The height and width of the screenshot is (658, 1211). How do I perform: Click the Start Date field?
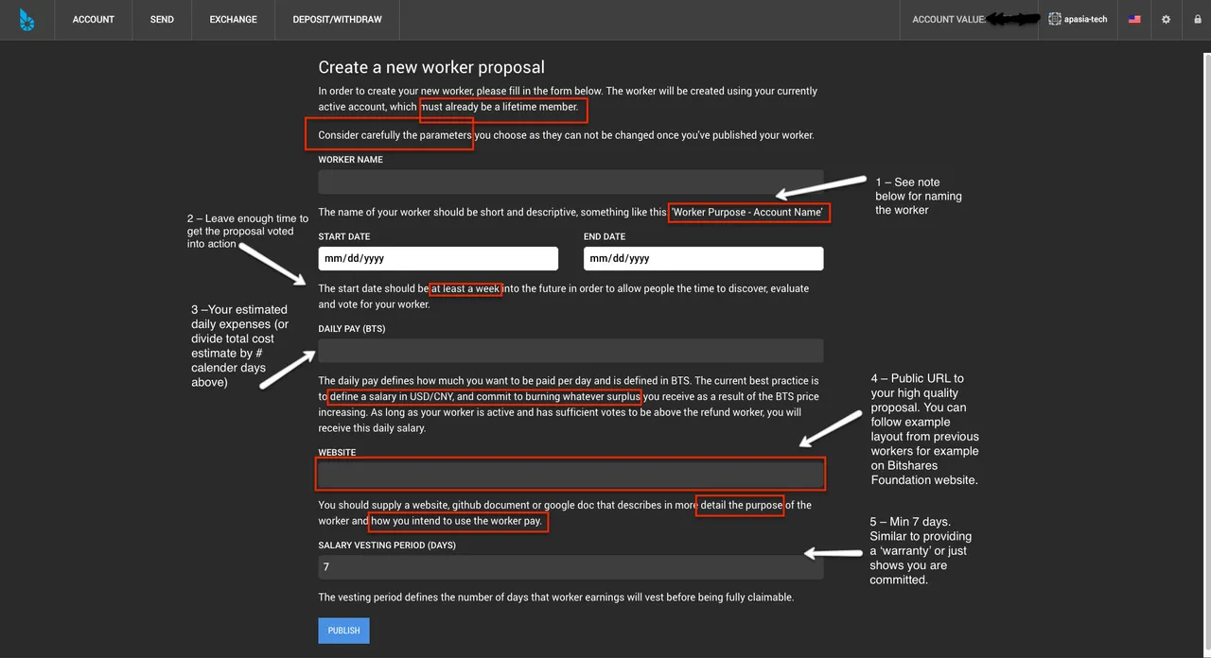tap(438, 258)
